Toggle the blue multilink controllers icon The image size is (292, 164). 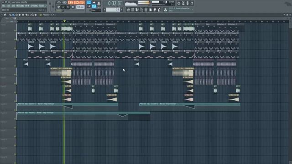coord(94,6)
